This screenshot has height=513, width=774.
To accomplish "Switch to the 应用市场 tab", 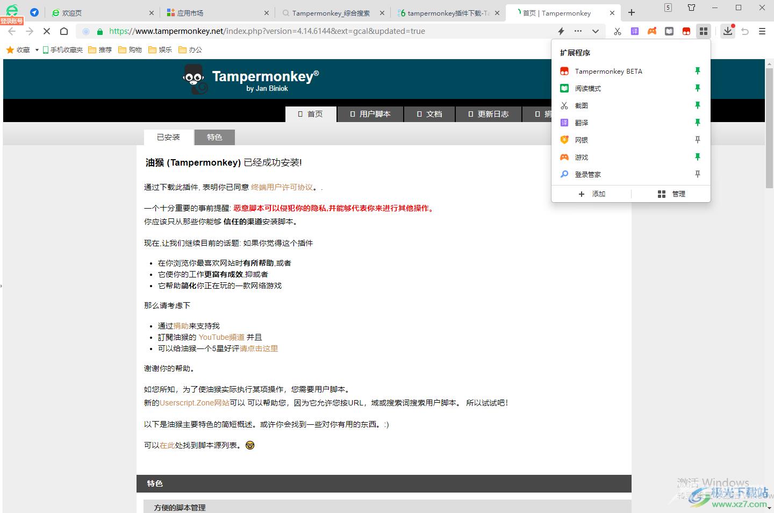I will (x=218, y=13).
